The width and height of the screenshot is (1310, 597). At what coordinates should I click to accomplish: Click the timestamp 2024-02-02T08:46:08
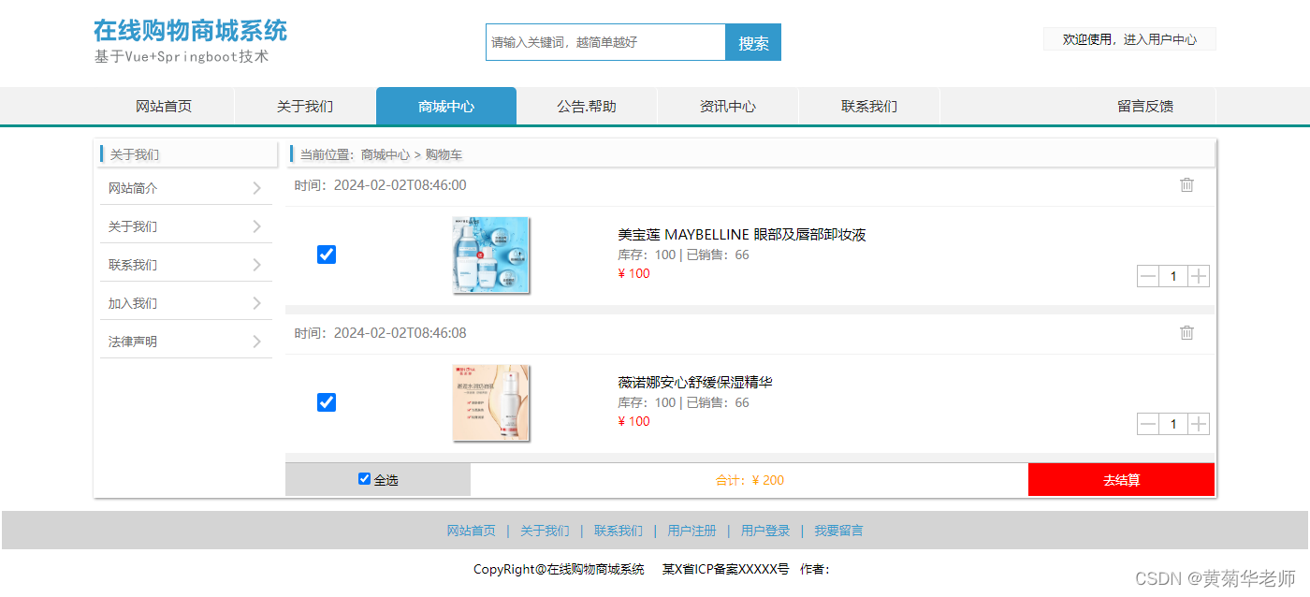(400, 333)
